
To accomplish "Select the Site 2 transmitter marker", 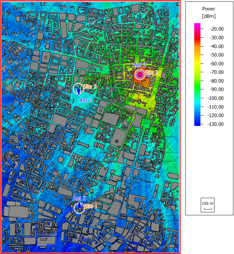I will click(140, 74).
